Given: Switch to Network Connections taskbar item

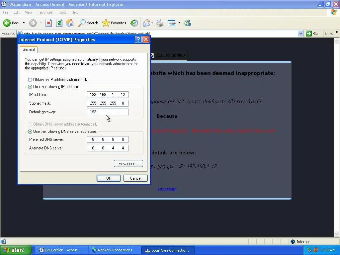Looking at the screenshot, I should click(x=115, y=250).
